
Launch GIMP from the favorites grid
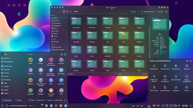point(30,61)
